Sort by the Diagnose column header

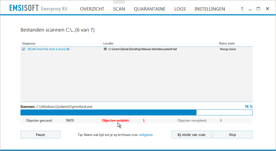point(29,43)
